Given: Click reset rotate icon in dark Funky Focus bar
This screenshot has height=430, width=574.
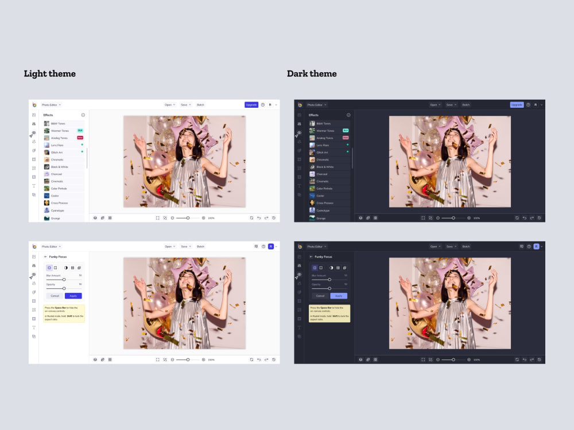Looking at the screenshot, I should 517,359.
